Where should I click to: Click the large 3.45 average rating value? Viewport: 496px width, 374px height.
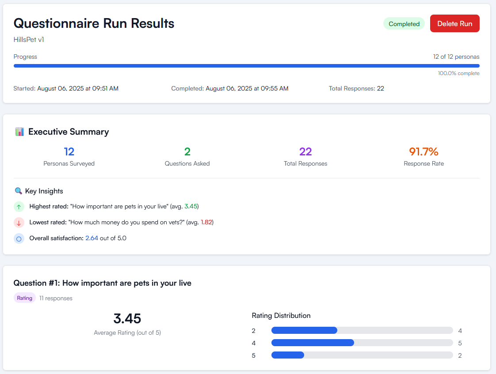click(x=127, y=318)
